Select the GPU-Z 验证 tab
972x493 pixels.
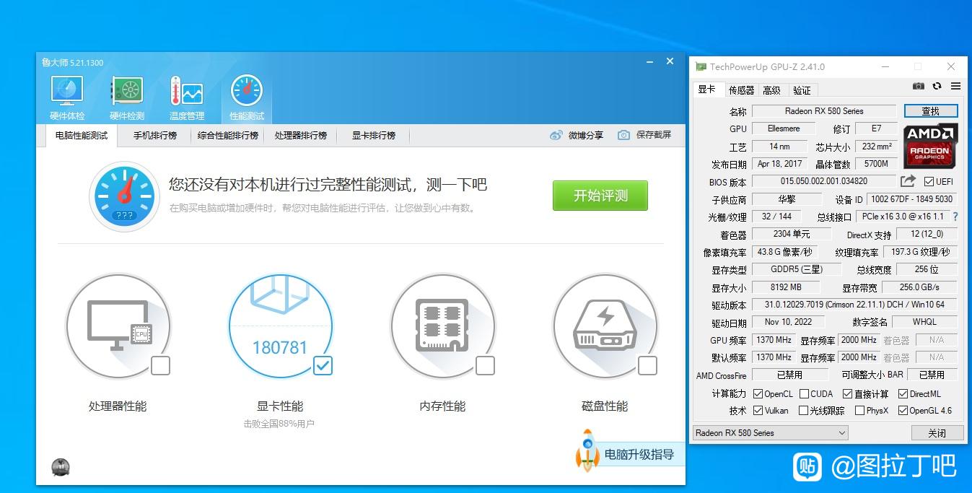tap(802, 90)
